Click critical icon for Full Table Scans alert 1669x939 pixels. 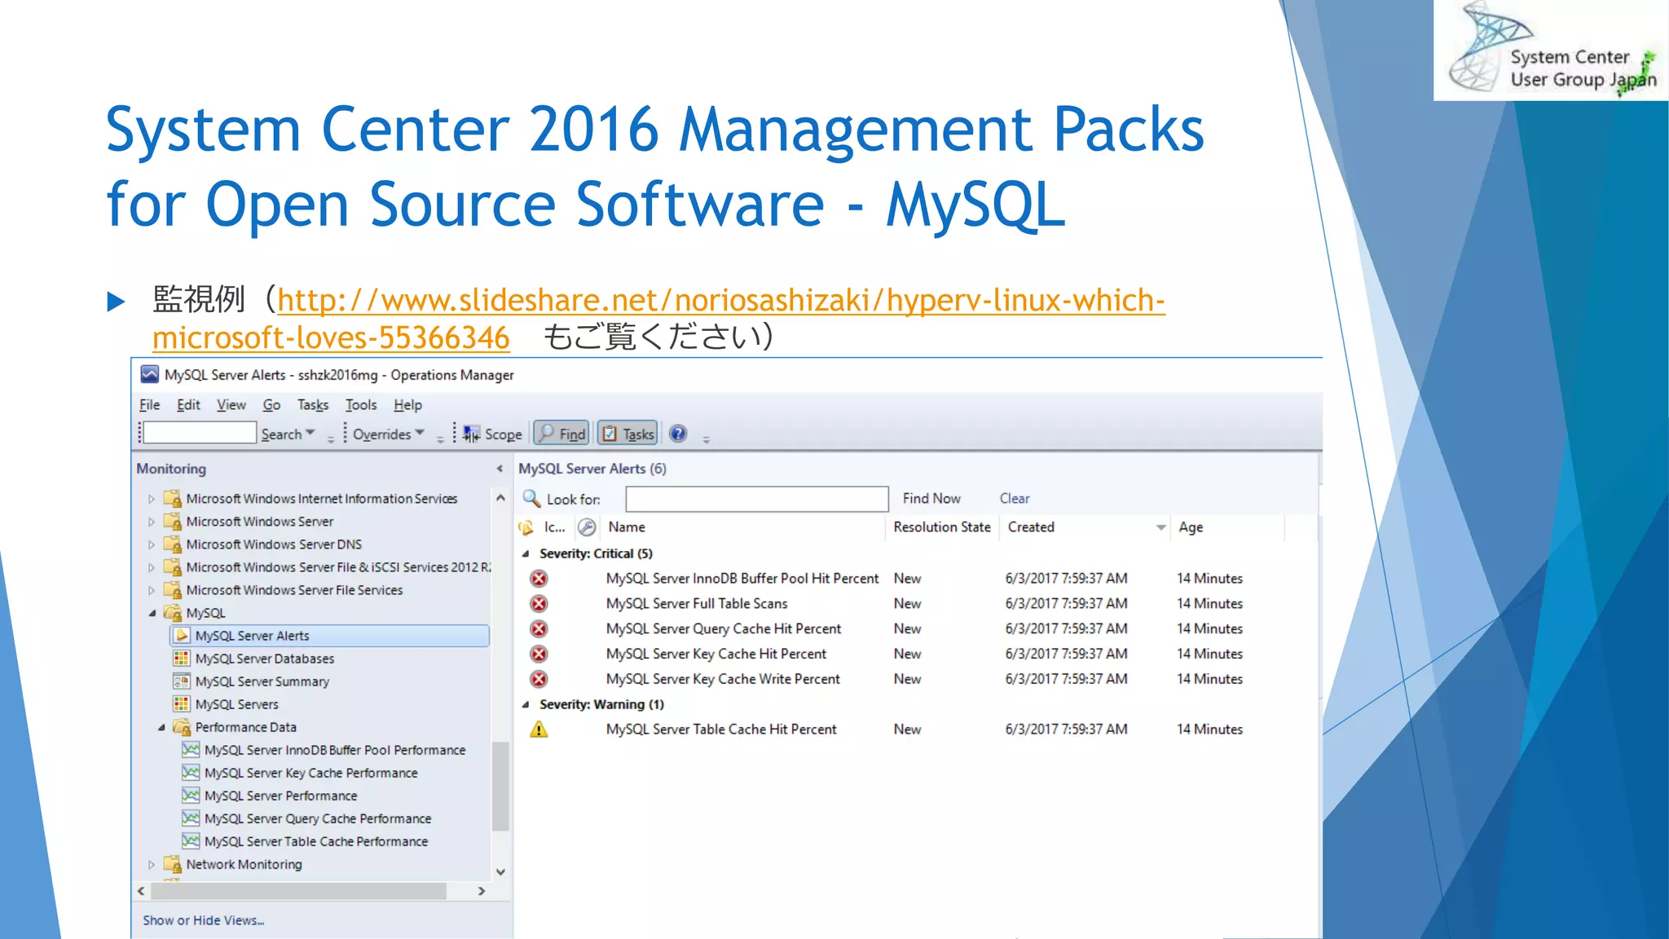tap(539, 604)
